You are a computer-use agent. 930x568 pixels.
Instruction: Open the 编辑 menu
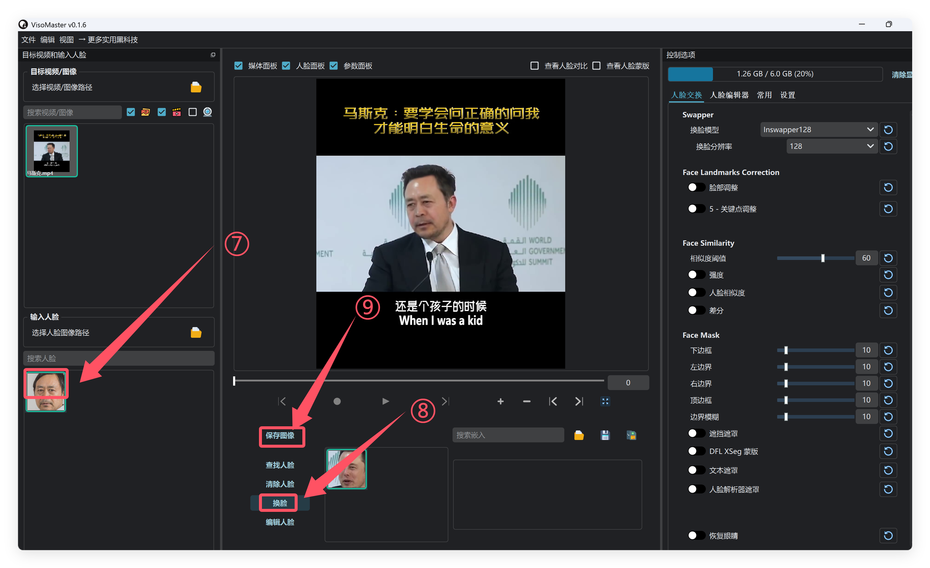pos(48,40)
